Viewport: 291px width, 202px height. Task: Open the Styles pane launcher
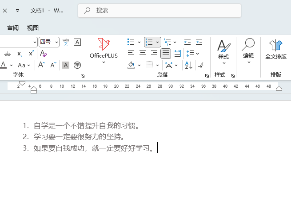(x=233, y=76)
